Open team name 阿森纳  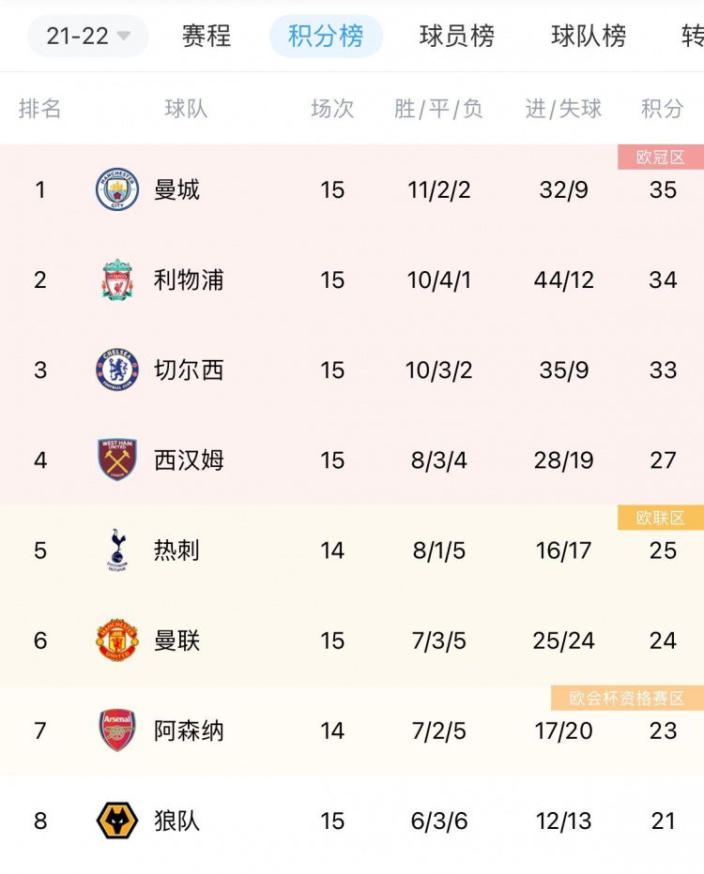click(189, 731)
